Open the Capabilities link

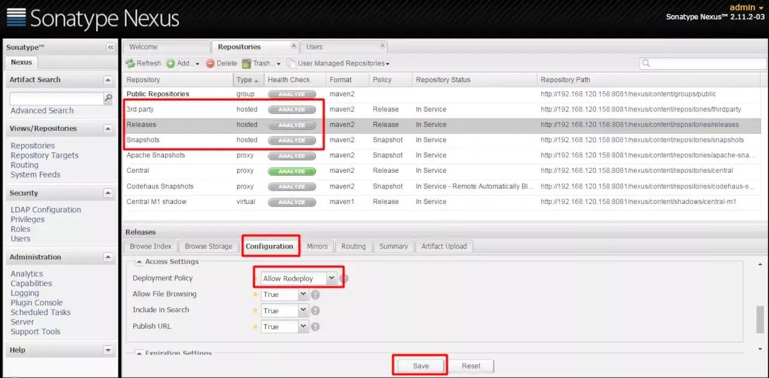[x=31, y=283]
